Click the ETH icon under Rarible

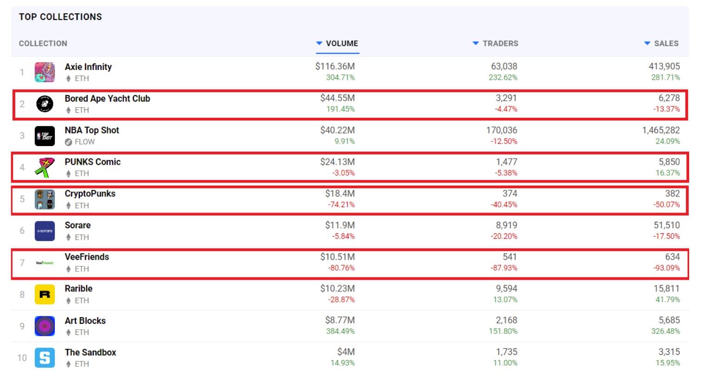coord(68,301)
